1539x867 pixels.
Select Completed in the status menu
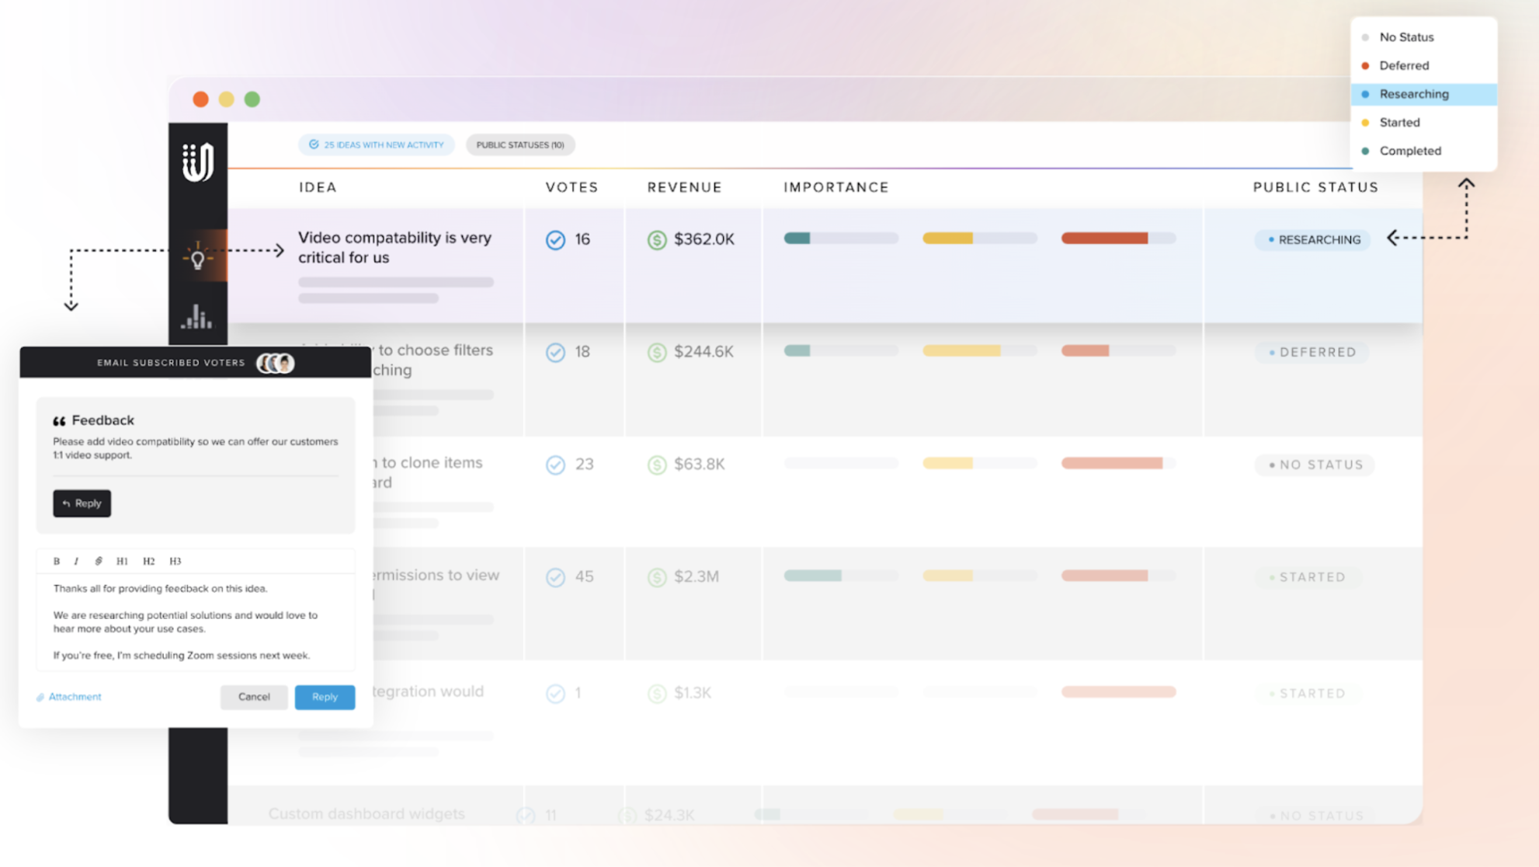pos(1423,151)
